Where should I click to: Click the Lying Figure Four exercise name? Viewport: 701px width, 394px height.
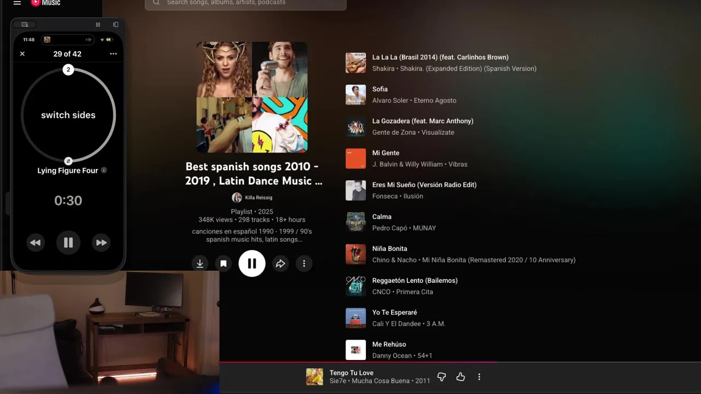[x=68, y=170]
